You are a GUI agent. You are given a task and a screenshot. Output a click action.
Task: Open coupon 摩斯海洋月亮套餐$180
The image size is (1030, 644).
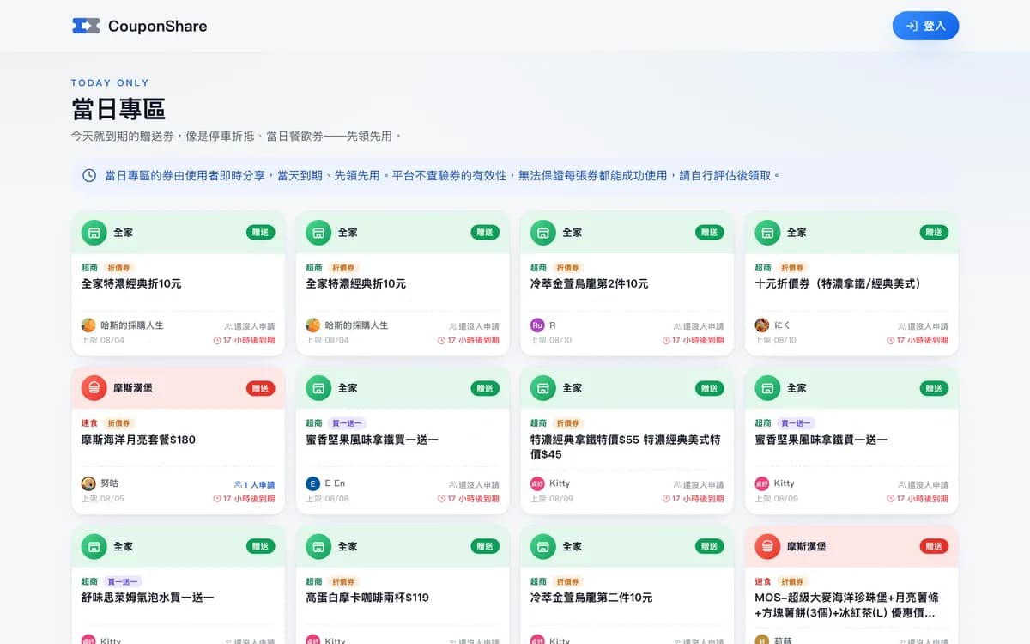click(138, 440)
